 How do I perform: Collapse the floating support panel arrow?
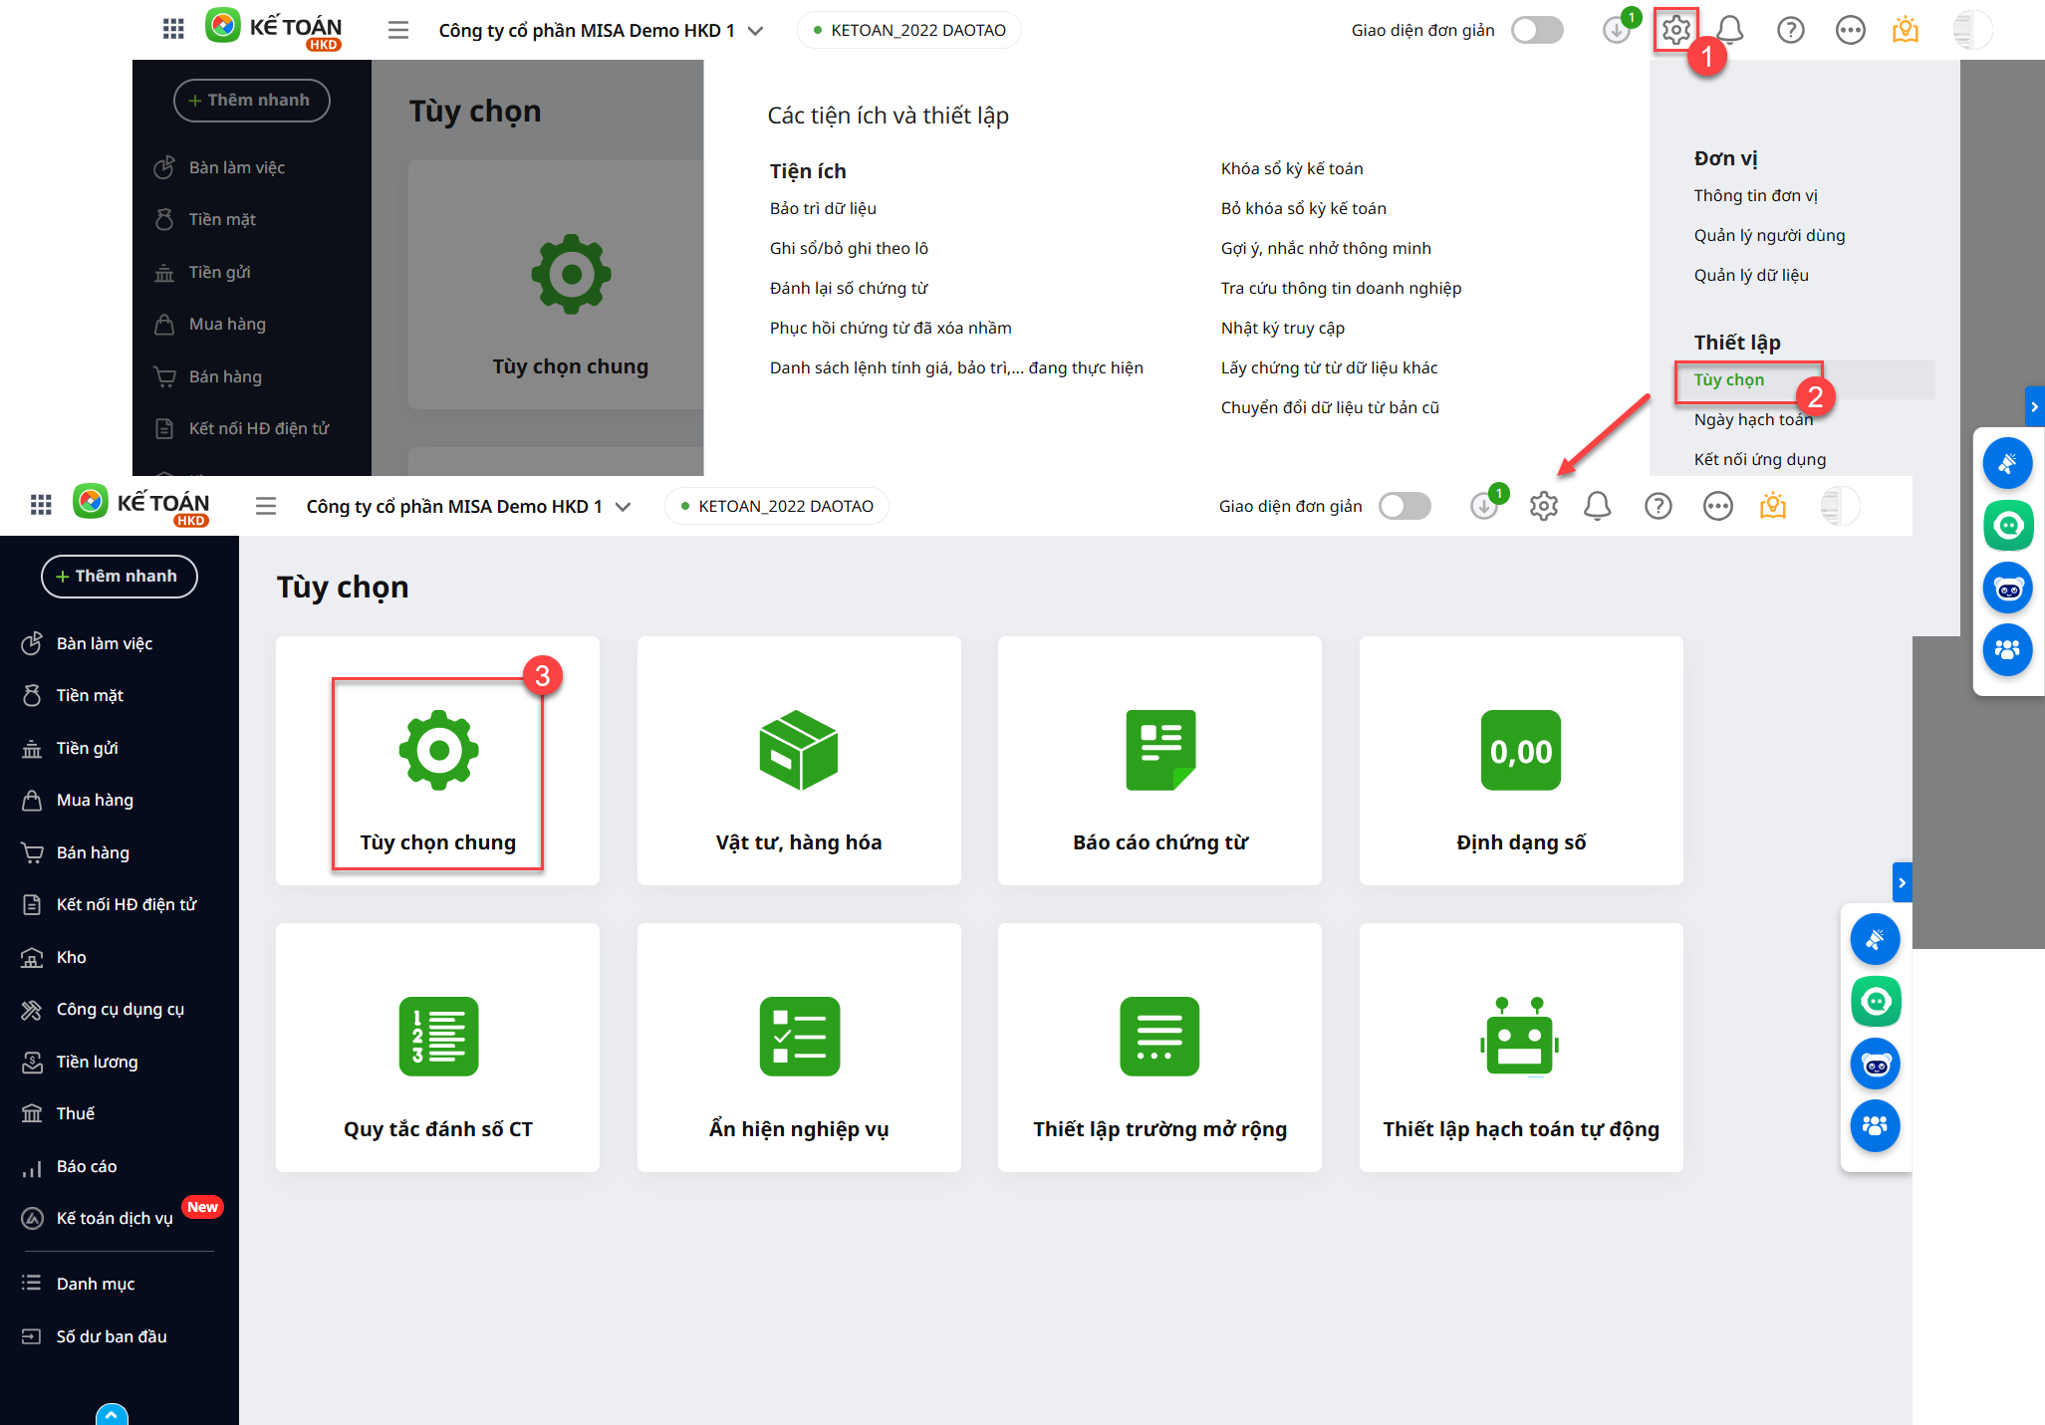tap(1902, 882)
